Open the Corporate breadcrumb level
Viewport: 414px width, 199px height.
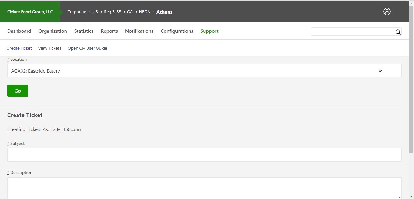(x=77, y=12)
